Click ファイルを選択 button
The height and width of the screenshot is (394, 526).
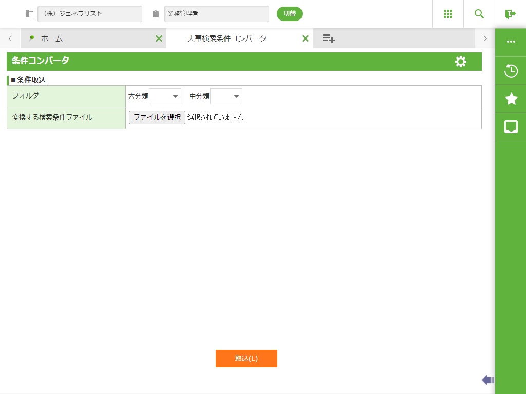click(x=157, y=117)
